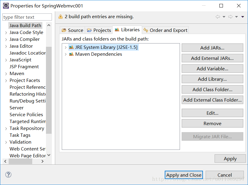
Task: Click the Add External JARs button
Action: pos(212,58)
